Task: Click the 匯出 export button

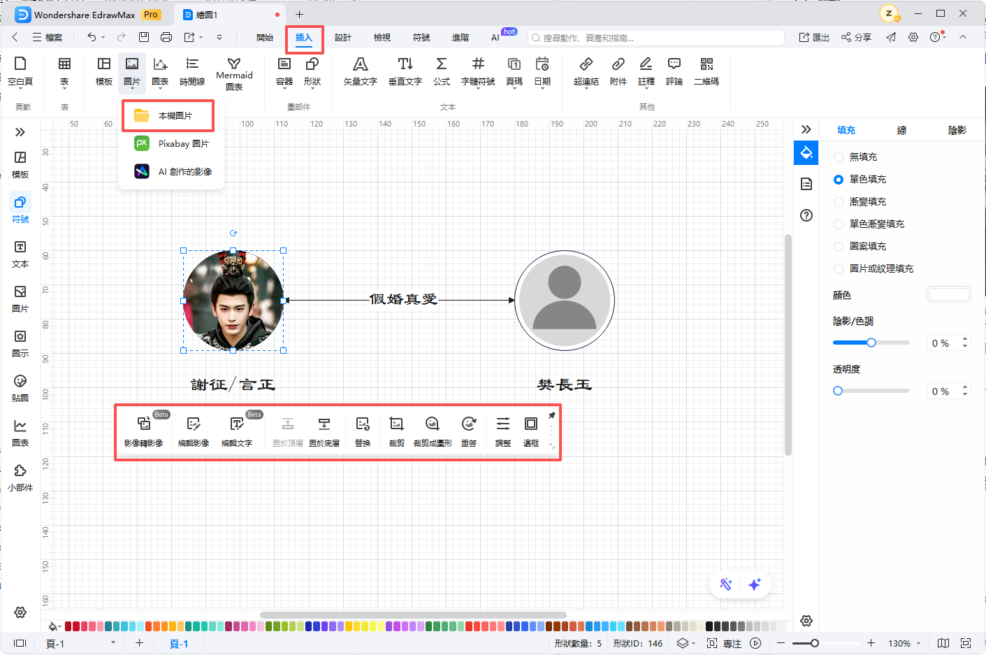Action: tap(814, 38)
